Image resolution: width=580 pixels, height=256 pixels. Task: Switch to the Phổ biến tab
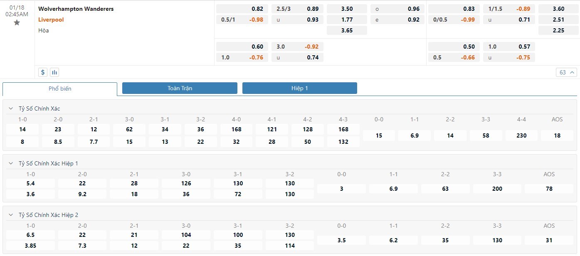coord(60,89)
